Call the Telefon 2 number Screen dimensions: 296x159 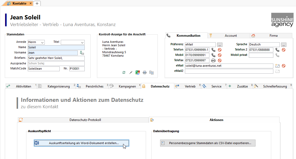pos(277,50)
